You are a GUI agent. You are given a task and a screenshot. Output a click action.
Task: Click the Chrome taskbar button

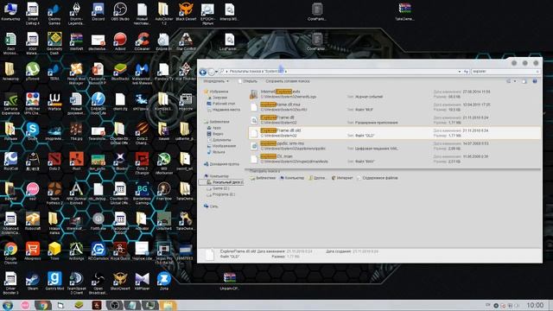[x=42, y=305]
